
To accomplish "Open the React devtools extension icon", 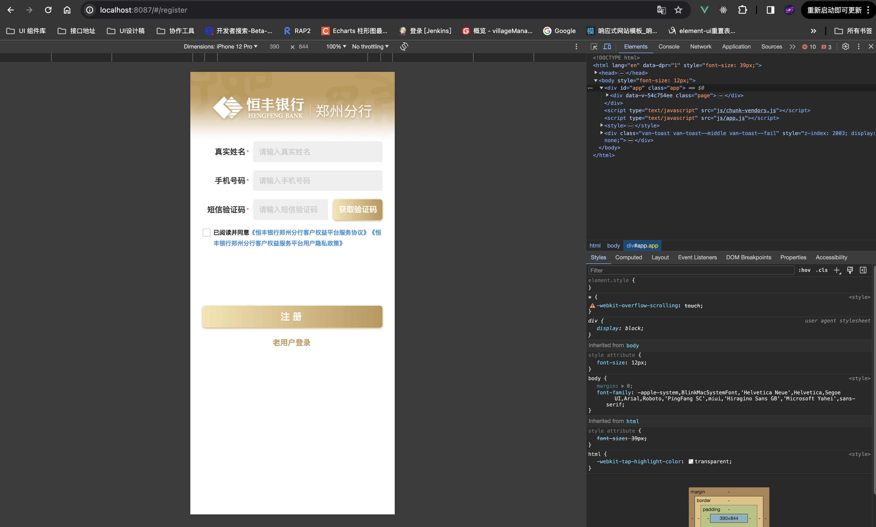I will point(723,10).
